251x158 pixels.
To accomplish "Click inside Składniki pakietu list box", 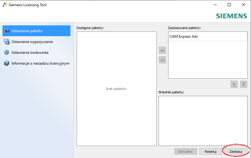I will tap(203, 121).
